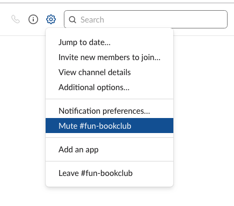This screenshot has height=206, width=234.
Task: Select Add an app
Action: coord(109,150)
